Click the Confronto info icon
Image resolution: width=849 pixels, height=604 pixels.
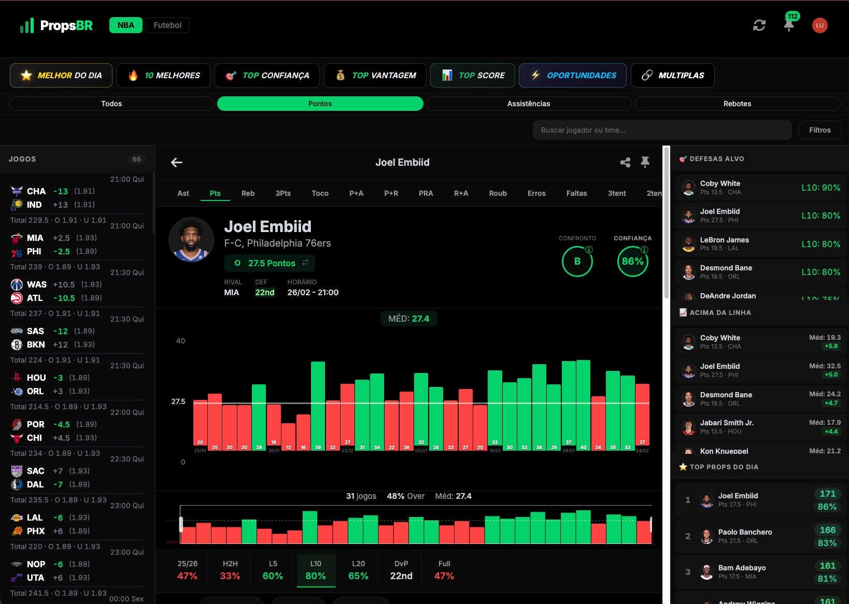pyautogui.click(x=589, y=250)
